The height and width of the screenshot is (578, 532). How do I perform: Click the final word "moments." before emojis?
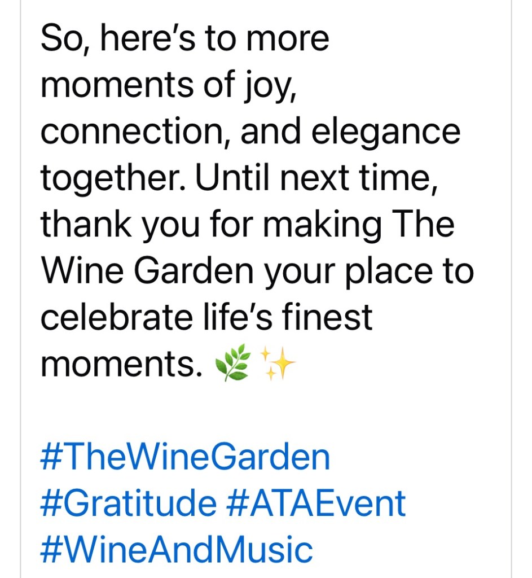point(121,364)
